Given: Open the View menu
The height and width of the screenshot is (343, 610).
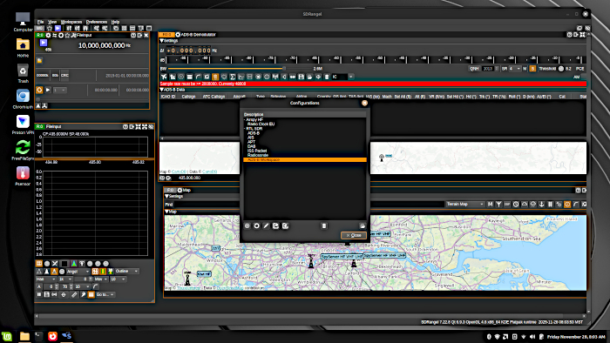Looking at the screenshot, I should pos(52,22).
